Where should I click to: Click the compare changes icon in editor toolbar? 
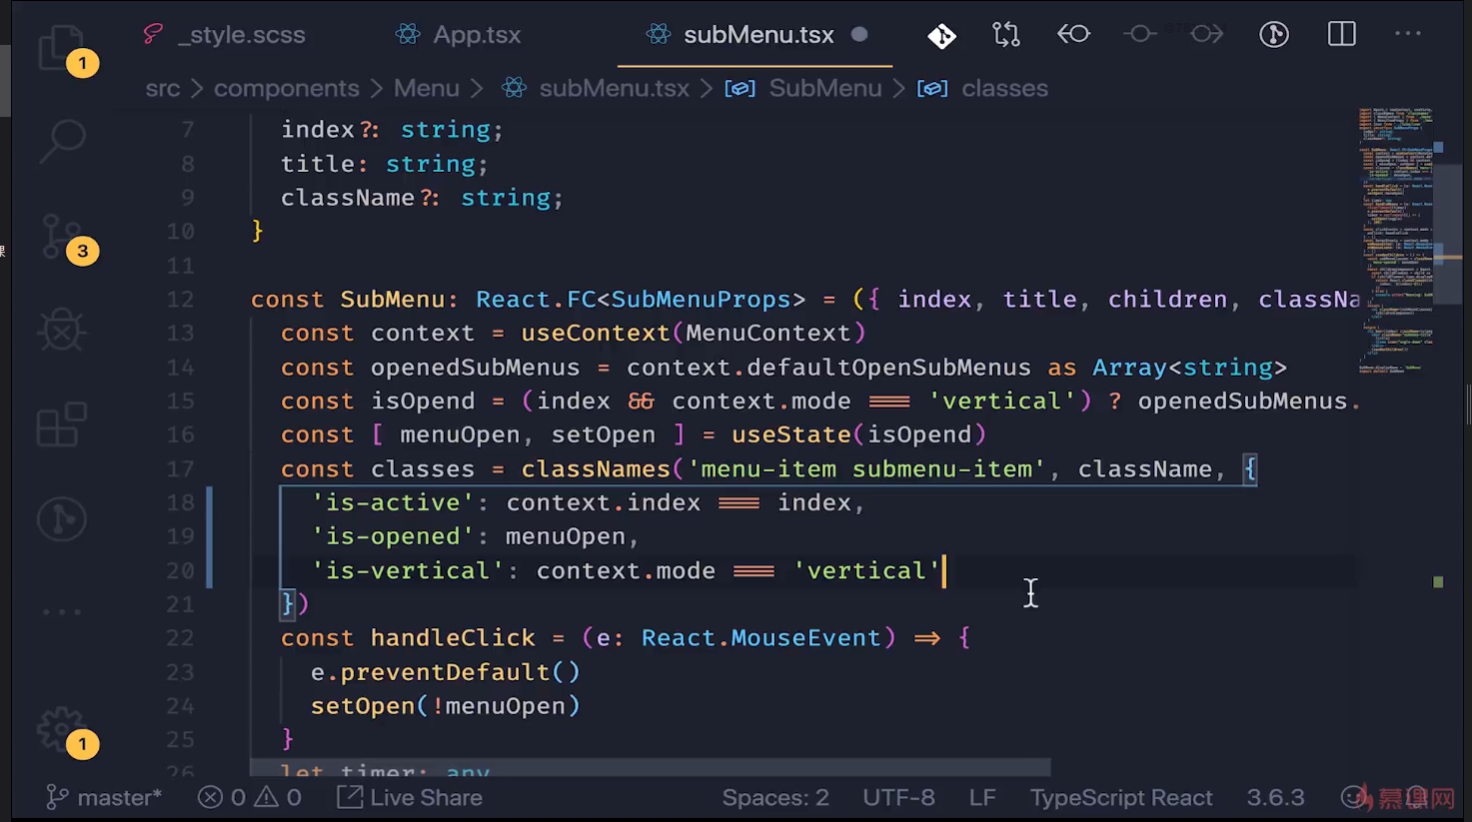click(1006, 35)
